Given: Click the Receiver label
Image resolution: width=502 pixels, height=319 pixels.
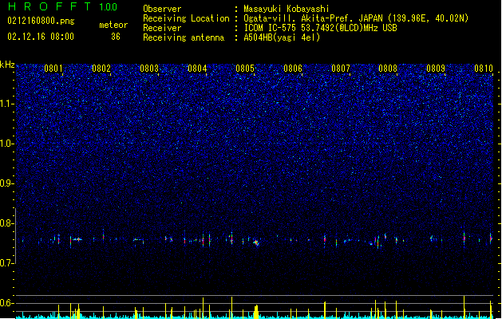Looking at the screenshot, I should point(162,28).
